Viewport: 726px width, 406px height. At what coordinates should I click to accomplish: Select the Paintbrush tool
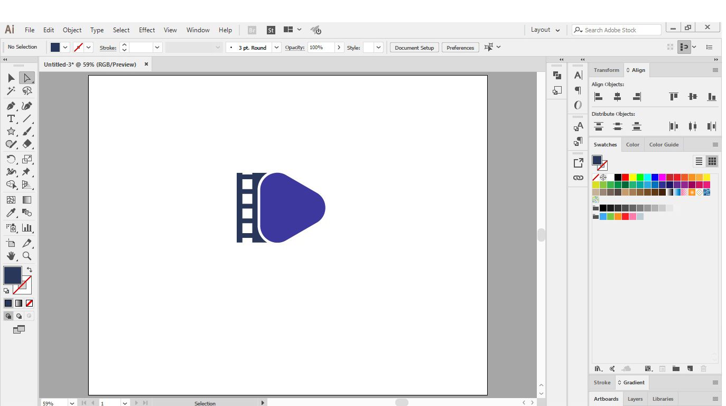point(27,131)
